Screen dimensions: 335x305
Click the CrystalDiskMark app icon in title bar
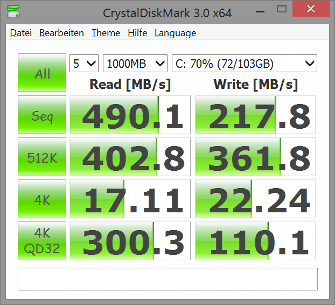pyautogui.click(x=13, y=12)
